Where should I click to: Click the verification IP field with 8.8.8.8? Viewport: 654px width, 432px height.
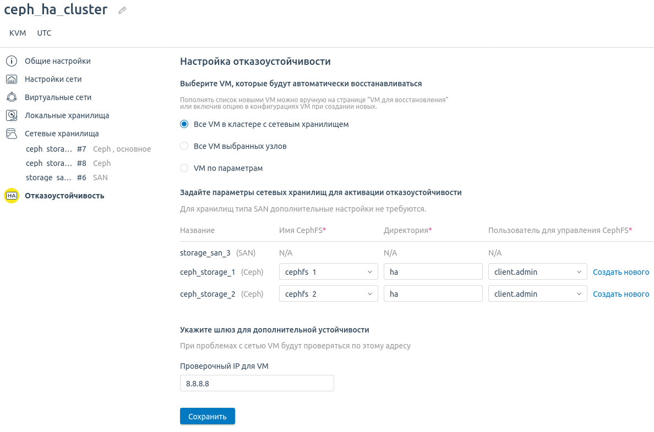point(257,383)
